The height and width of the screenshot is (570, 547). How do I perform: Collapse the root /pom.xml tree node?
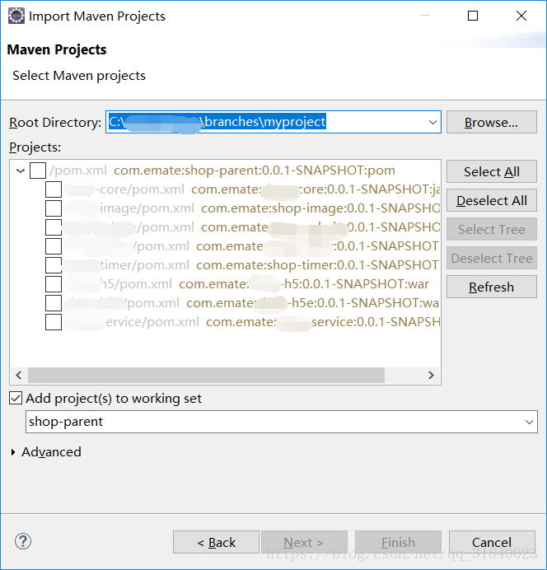pos(21,171)
